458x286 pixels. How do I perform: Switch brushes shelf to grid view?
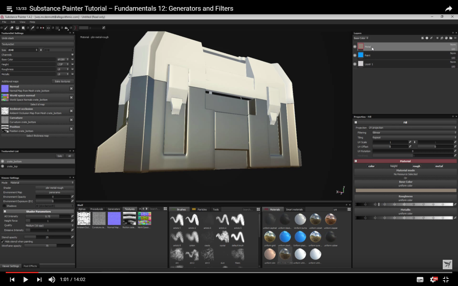point(258,209)
